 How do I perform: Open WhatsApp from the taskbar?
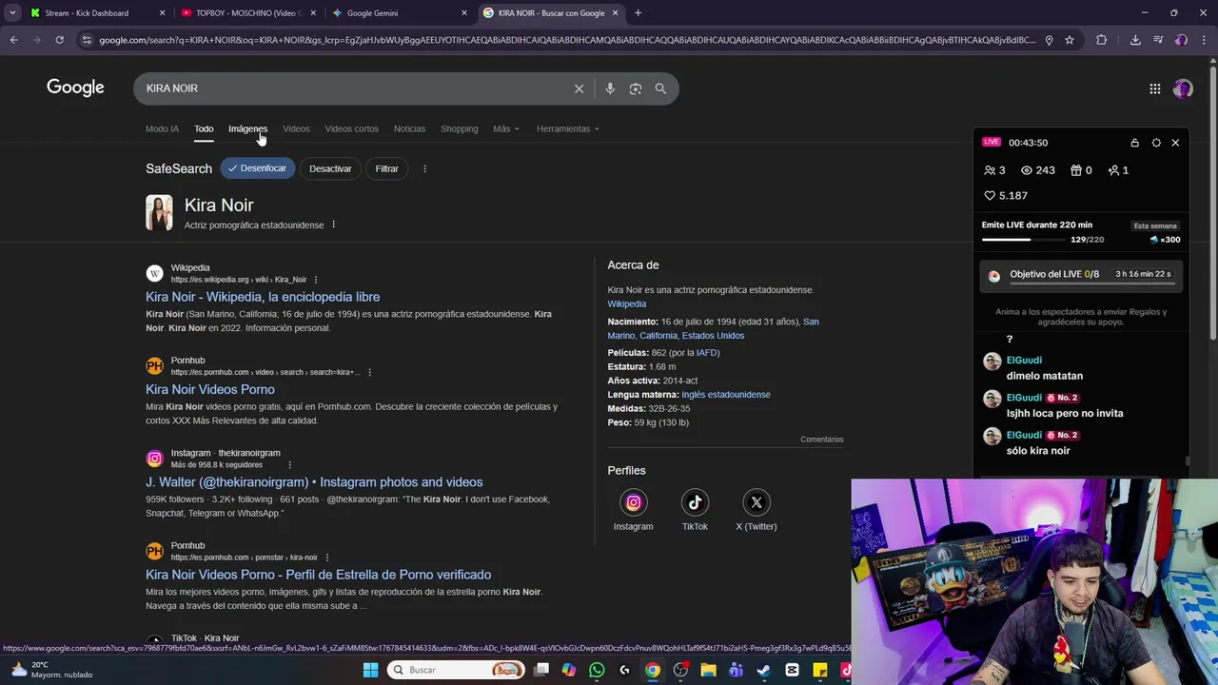pyautogui.click(x=597, y=670)
